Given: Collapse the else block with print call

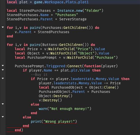Looking at the screenshot, I should [3, 117].
